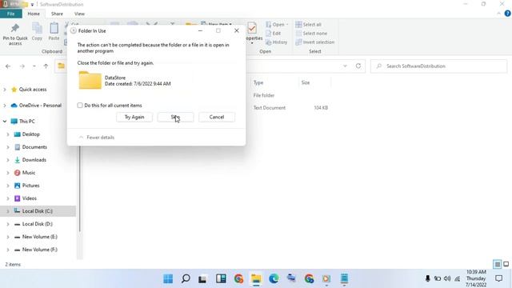Click History in the ribbon
This screenshot has height=288, width=512.
[277, 42]
